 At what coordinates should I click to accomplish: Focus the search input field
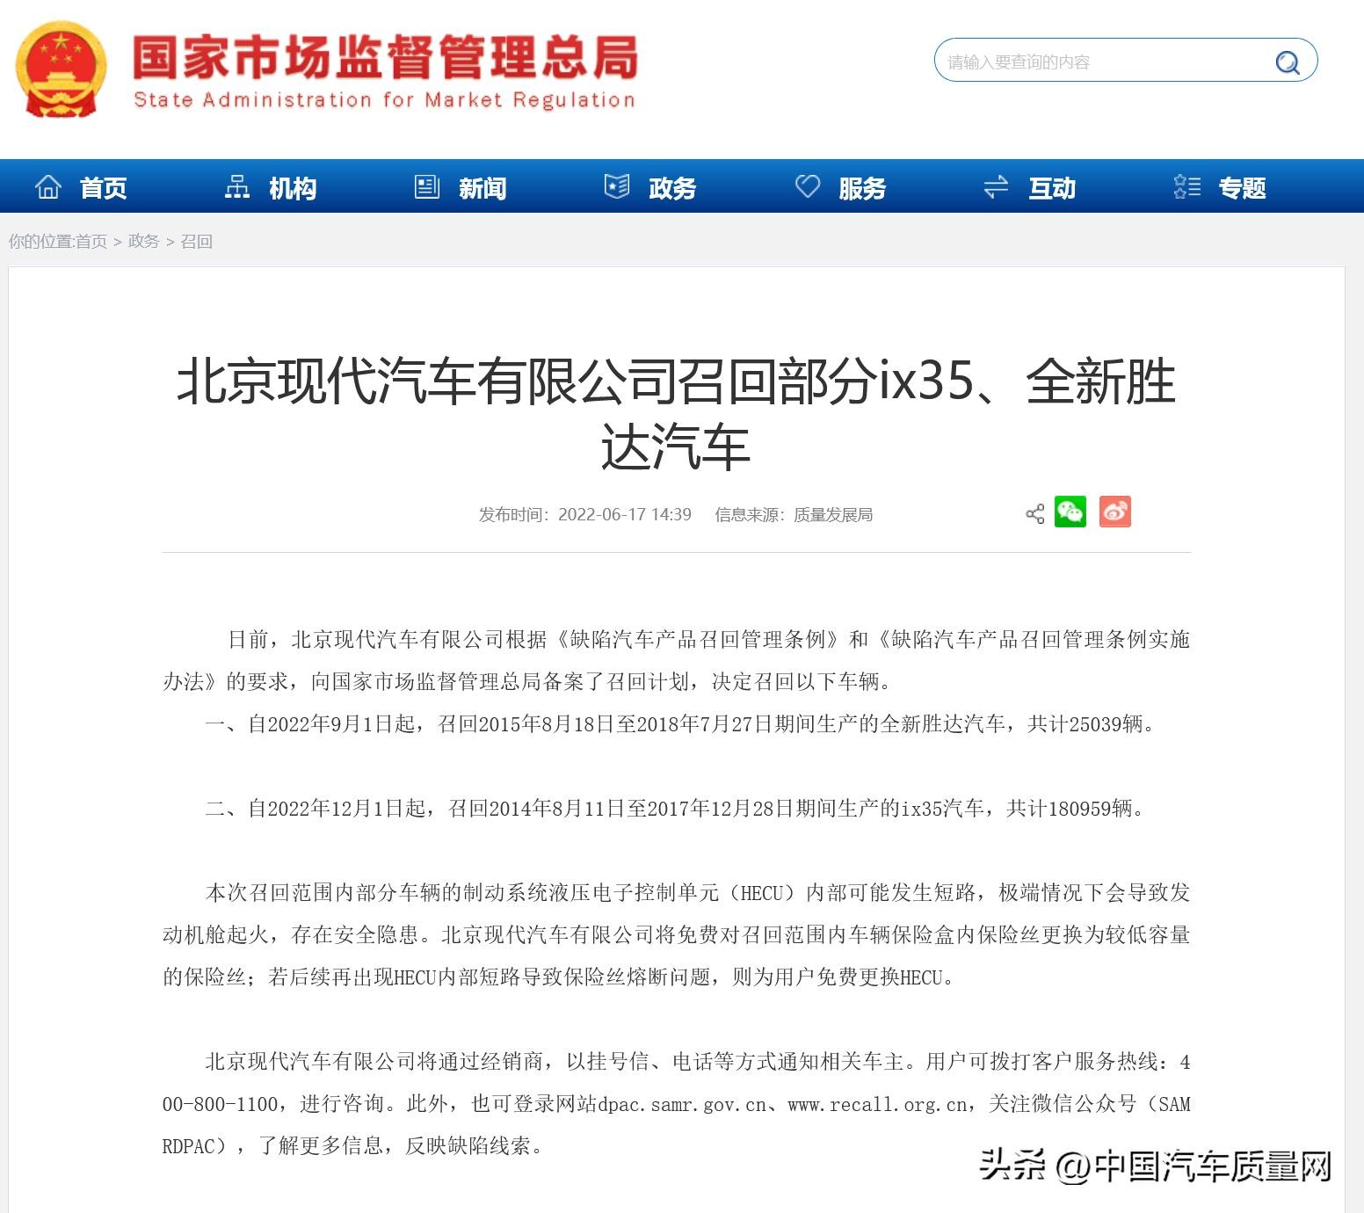pyautogui.click(x=1099, y=62)
